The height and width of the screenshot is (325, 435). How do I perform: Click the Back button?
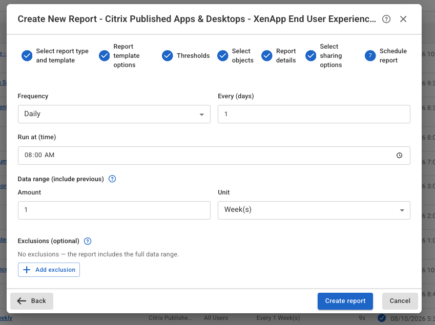click(x=32, y=301)
